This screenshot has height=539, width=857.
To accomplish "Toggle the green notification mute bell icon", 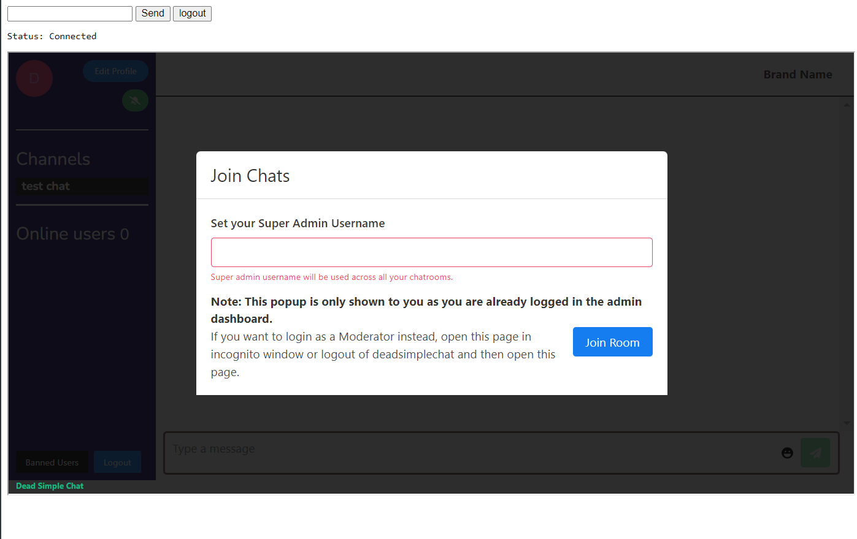I will (x=135, y=100).
